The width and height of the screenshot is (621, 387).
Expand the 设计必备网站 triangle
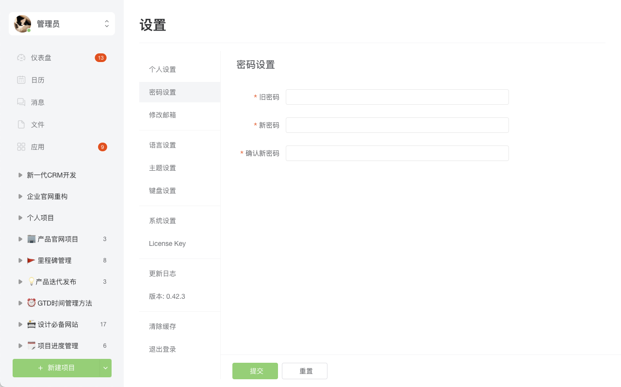(20, 324)
